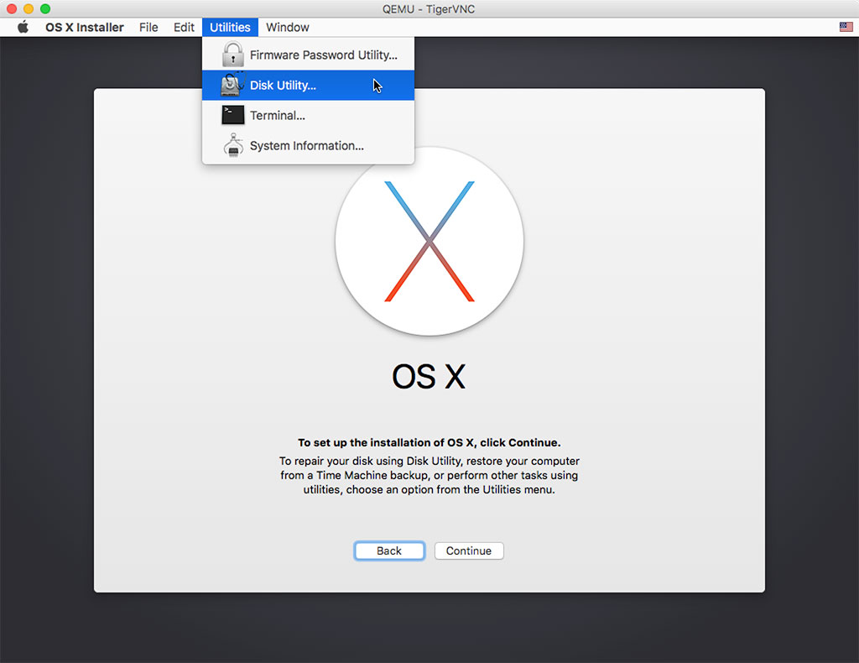Open System Information… menu entry
Screen dimensions: 859x663
(x=309, y=145)
